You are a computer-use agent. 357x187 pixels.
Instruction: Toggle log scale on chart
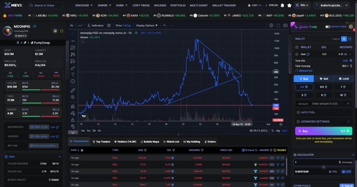(278, 131)
